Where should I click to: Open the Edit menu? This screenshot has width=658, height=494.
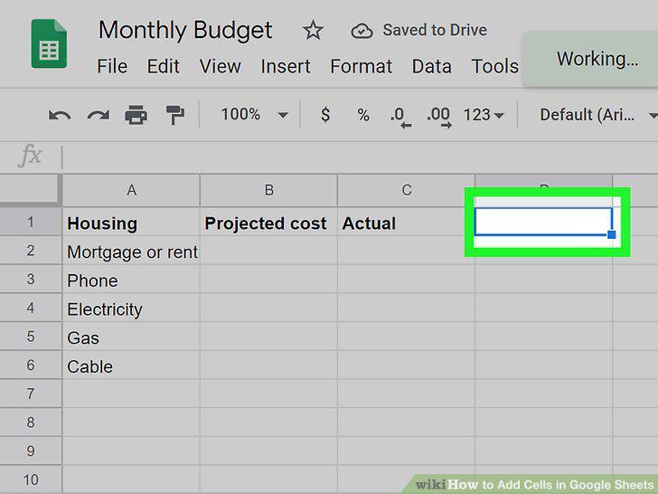tap(164, 66)
